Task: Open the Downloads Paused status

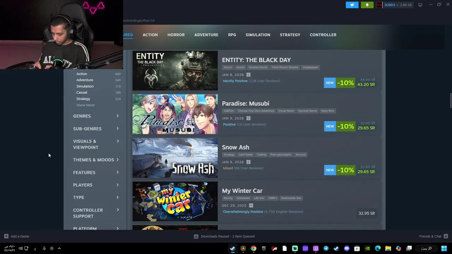Action: coord(224,236)
